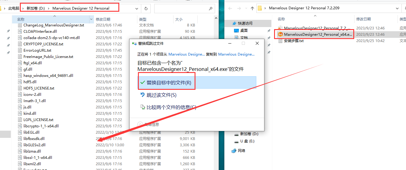406x170 pixels.
Task: Click the libEGL.dll file icon
Action: pos(20,132)
